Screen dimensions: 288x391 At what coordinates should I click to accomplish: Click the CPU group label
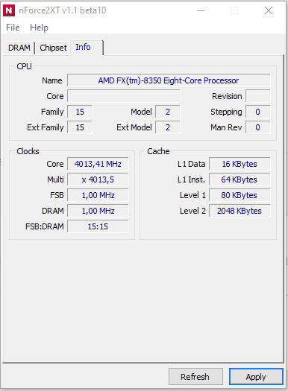(24, 66)
